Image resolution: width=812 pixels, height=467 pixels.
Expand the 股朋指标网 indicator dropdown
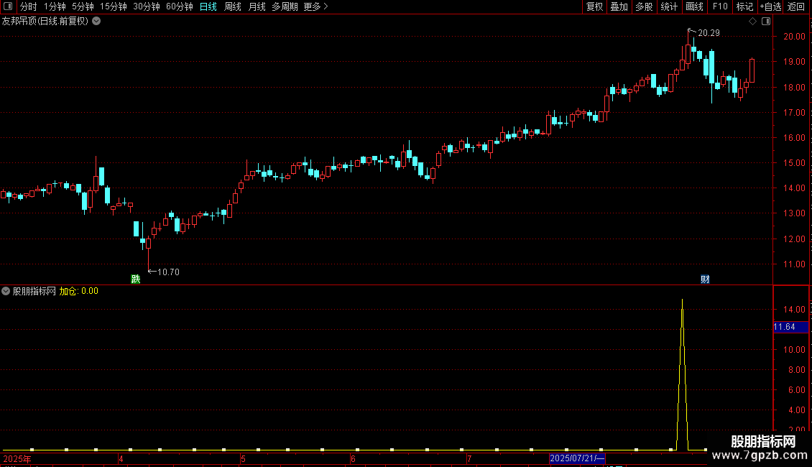point(6,291)
